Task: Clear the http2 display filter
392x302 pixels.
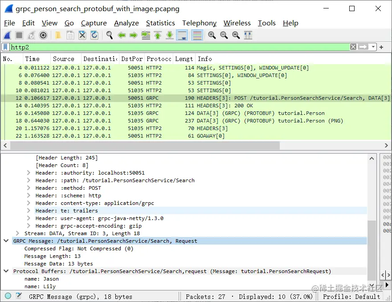Action: click(x=353, y=47)
